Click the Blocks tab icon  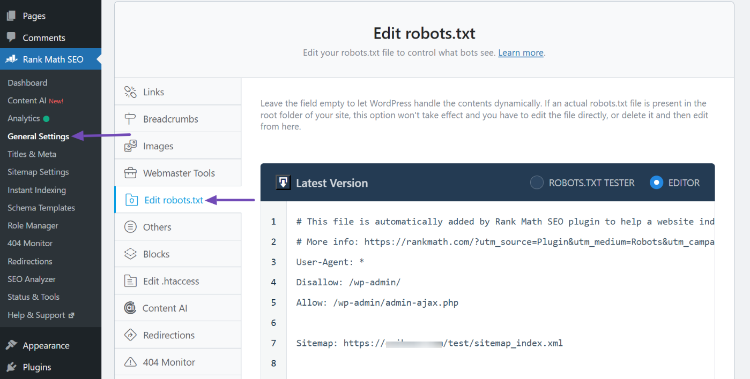[130, 254]
